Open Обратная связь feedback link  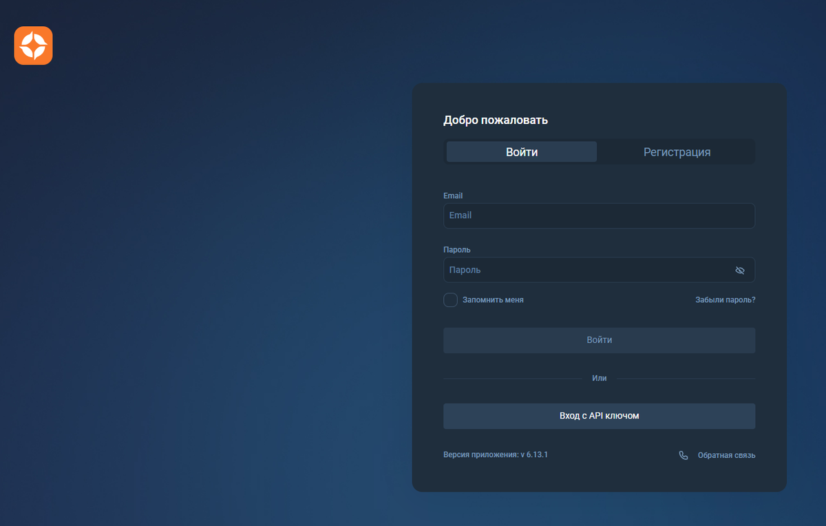click(727, 455)
